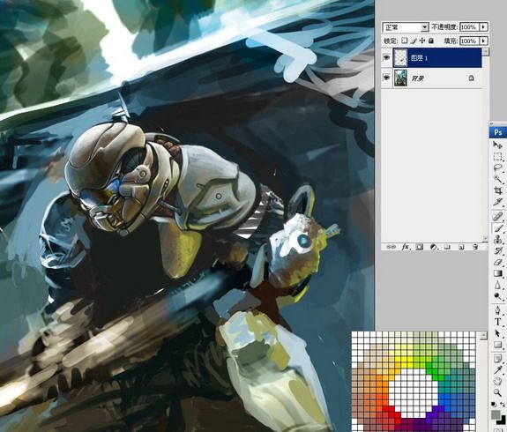The image size is (507, 432).
Task: Toggle lock all padlock in layers panel
Action: coord(431,41)
